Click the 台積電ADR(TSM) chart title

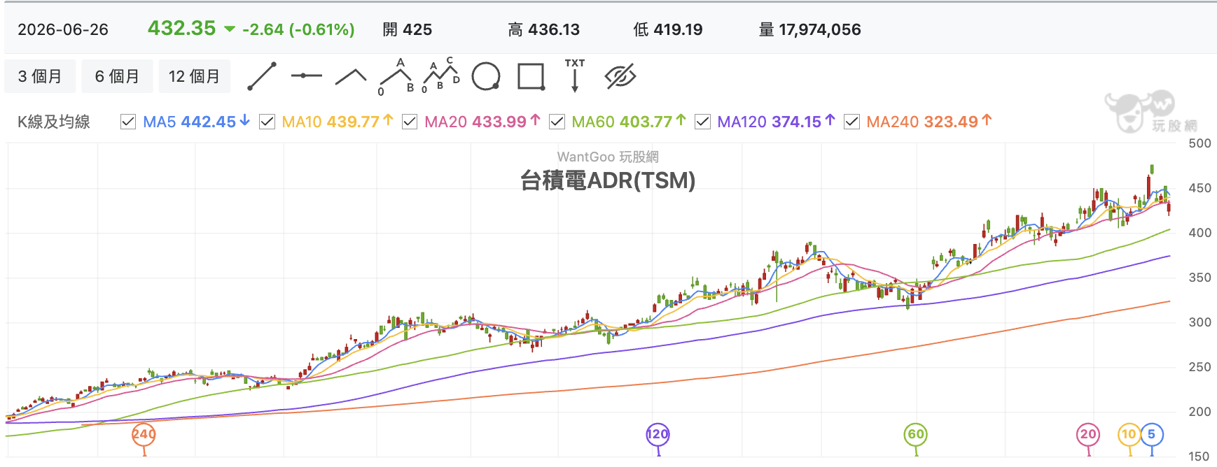coord(608,180)
